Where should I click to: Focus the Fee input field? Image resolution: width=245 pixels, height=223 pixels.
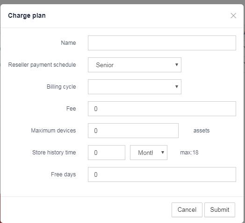tap(162, 109)
